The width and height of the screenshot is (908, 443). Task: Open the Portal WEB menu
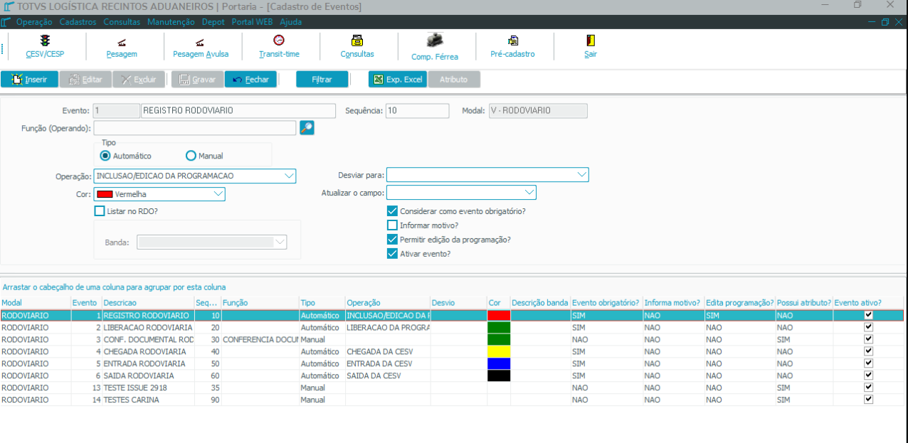(253, 22)
